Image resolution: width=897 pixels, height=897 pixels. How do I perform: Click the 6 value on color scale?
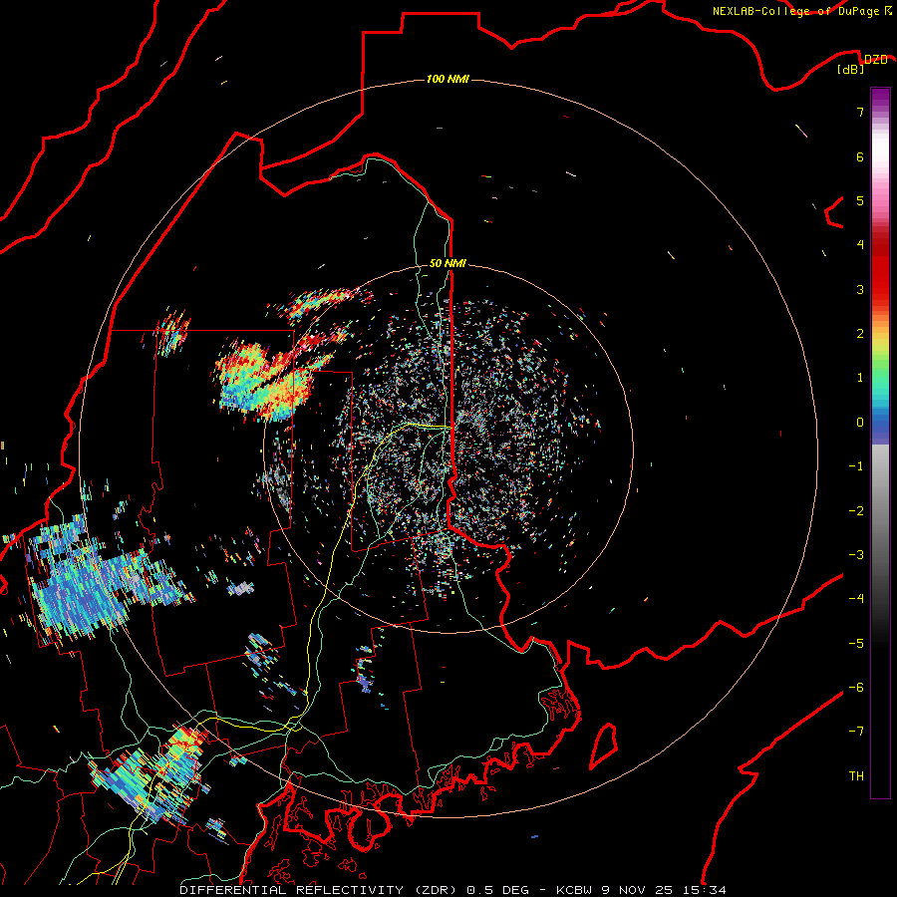point(860,156)
